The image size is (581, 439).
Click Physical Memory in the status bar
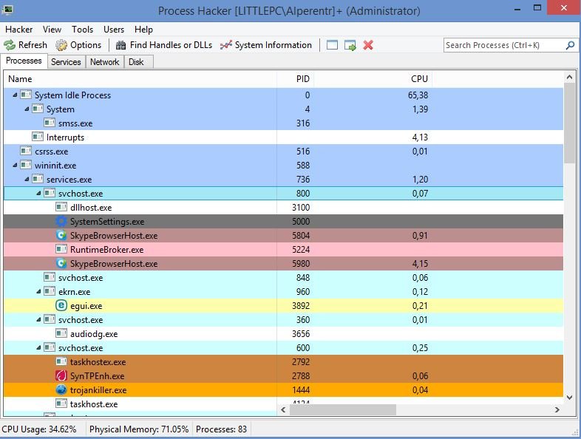coord(139,429)
